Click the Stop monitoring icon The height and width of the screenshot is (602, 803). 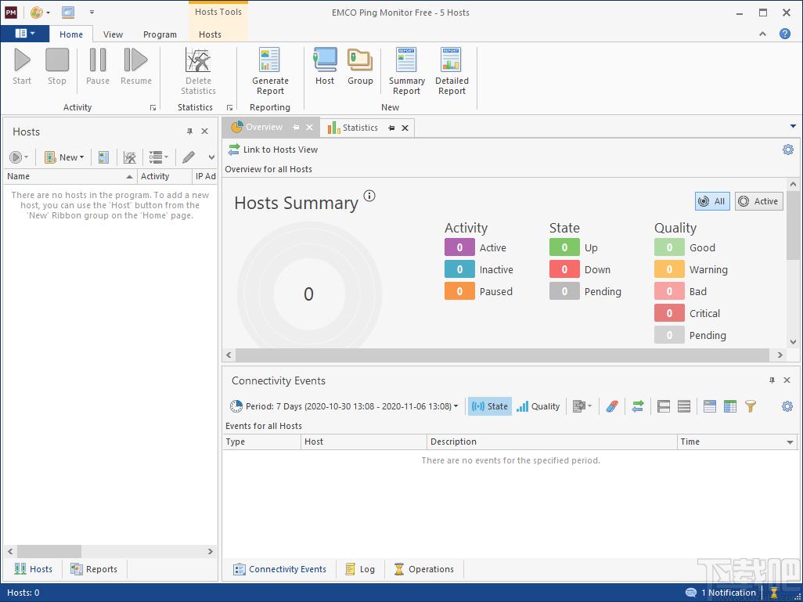57,60
